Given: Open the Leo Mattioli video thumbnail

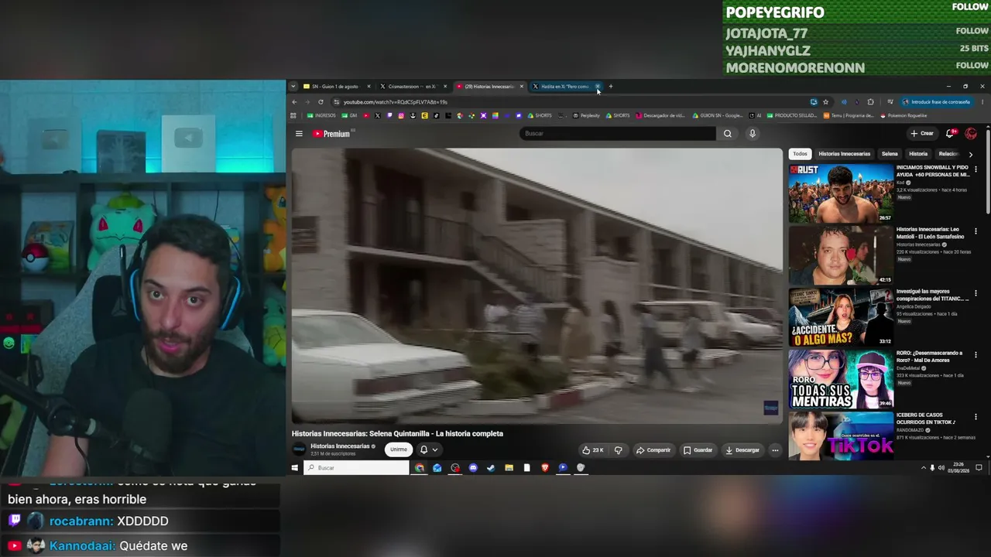Looking at the screenshot, I should click(x=841, y=255).
